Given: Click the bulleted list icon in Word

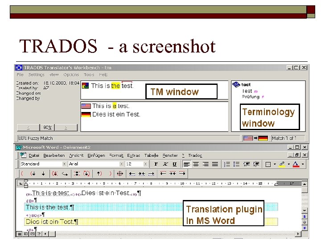Looking at the screenshot, I should [236, 164].
